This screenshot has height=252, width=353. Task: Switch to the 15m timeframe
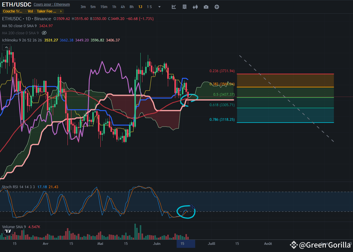tap(104, 7)
